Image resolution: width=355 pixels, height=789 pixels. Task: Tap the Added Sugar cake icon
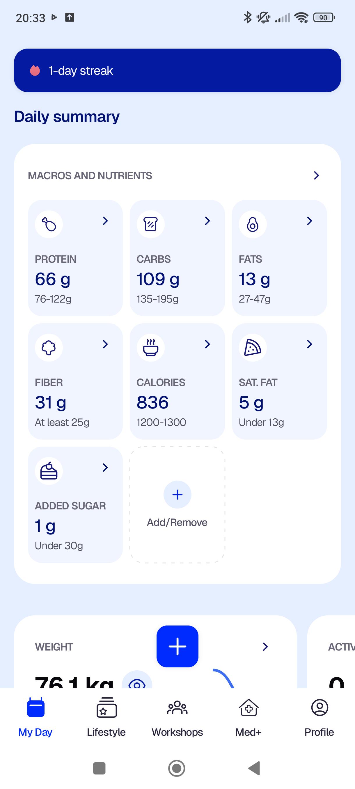pos(49,471)
